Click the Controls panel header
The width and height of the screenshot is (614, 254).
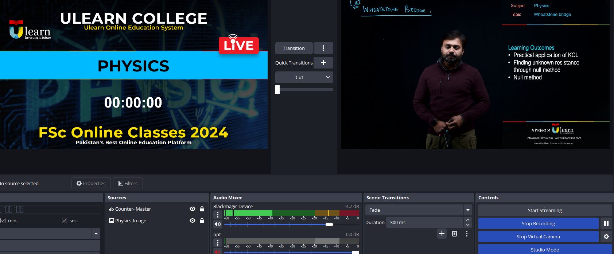pos(545,198)
